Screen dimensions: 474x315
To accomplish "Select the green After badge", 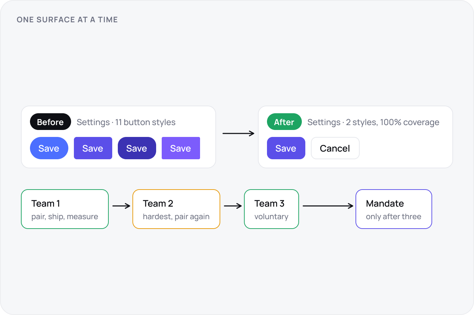I will (x=284, y=122).
